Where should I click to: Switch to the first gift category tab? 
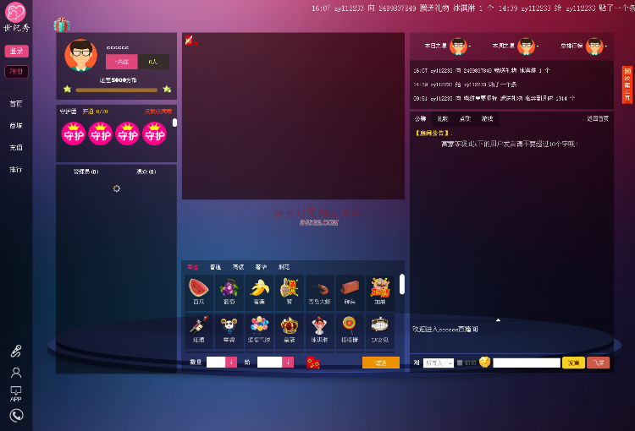click(192, 267)
